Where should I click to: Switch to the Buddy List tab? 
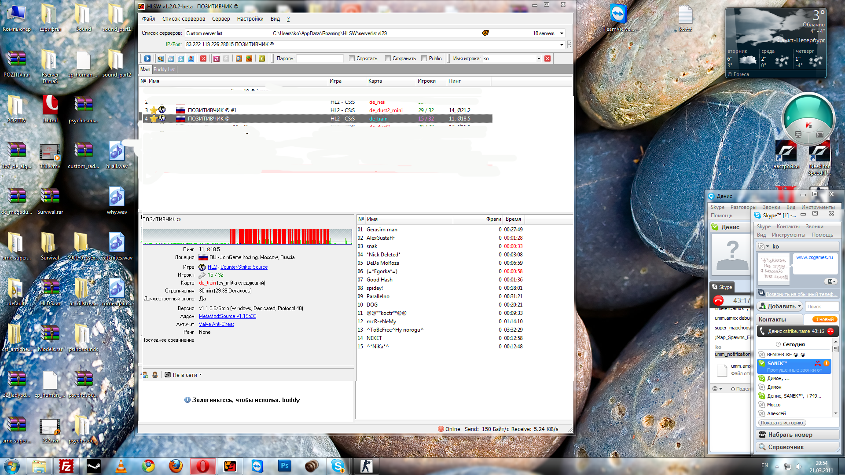(x=164, y=69)
